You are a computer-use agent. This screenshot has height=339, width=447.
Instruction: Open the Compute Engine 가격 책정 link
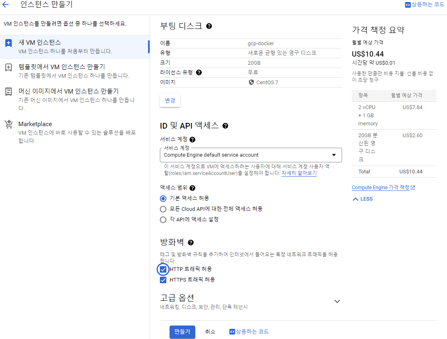(380, 188)
